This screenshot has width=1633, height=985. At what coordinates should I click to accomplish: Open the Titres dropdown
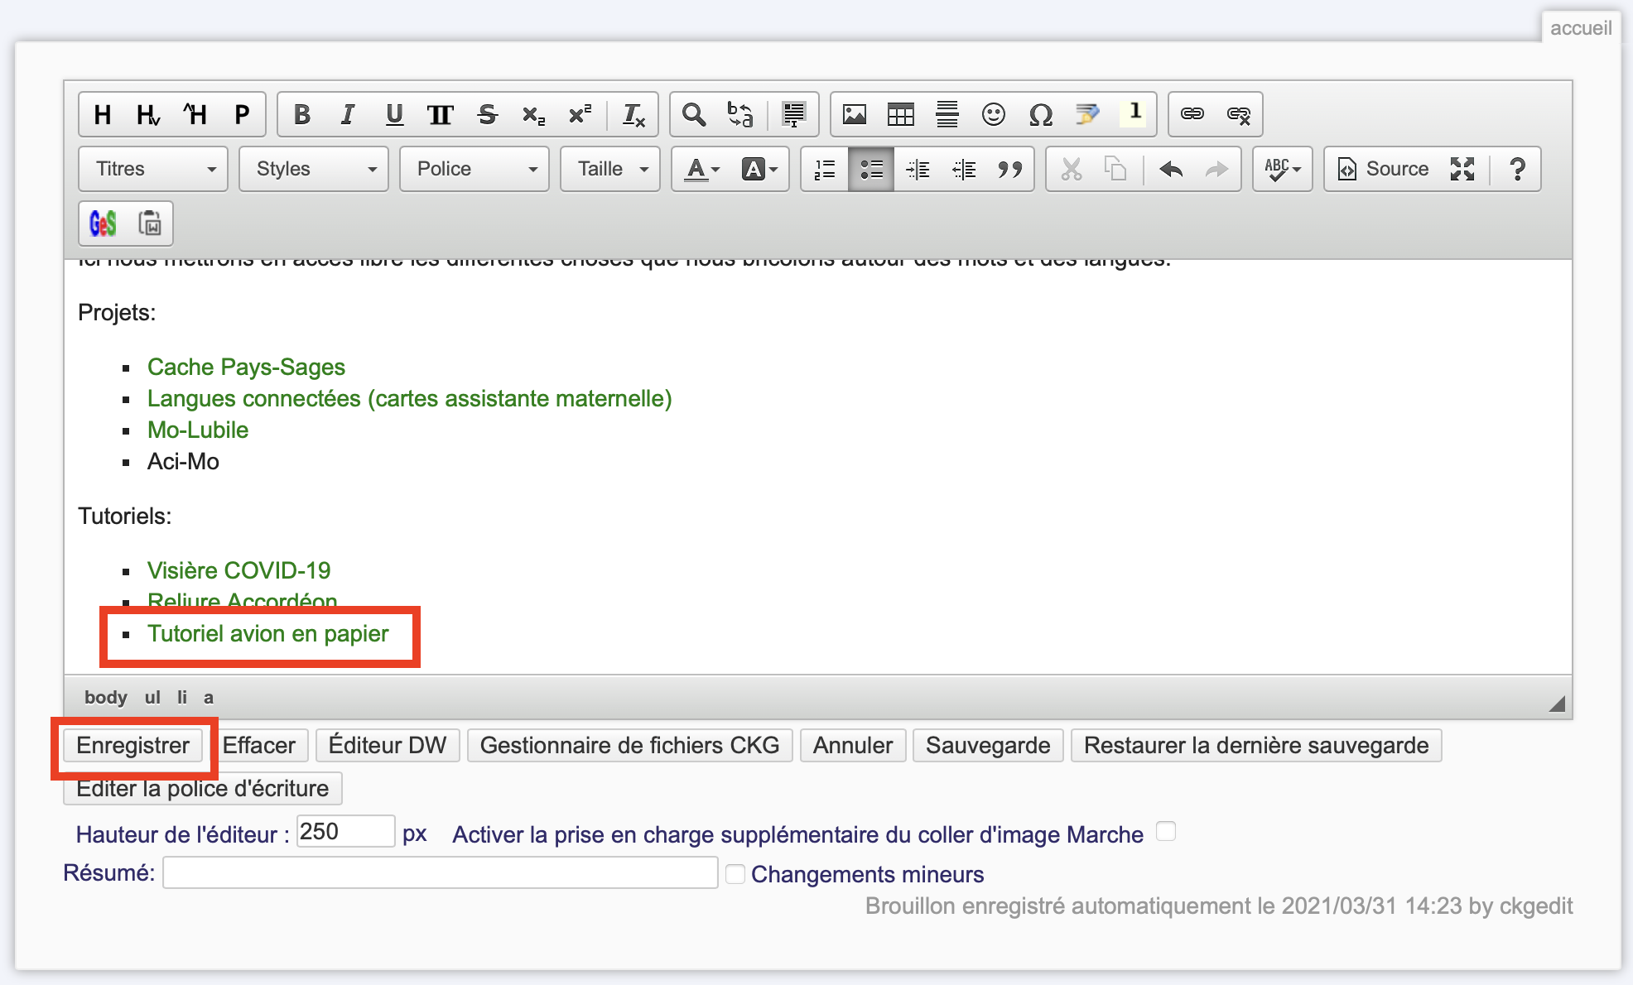(153, 170)
